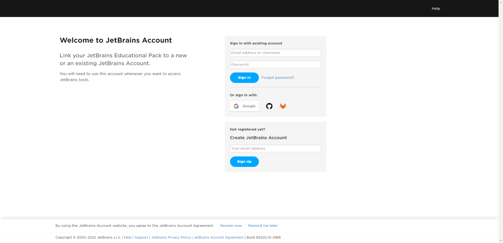
Task: Open Help in the top bar
Action: point(436,8)
